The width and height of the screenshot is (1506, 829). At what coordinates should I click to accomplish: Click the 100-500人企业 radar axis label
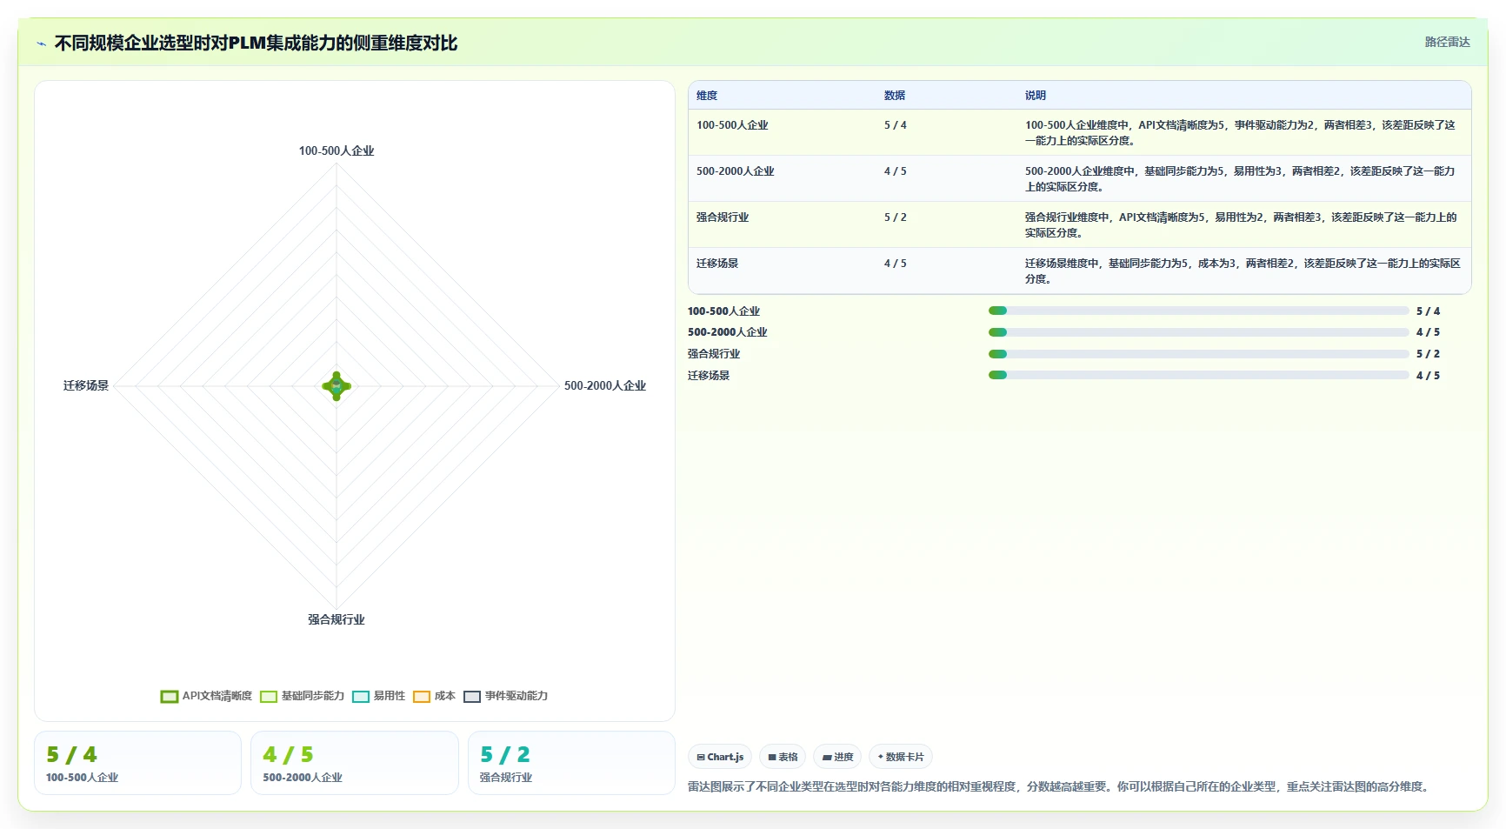click(337, 150)
